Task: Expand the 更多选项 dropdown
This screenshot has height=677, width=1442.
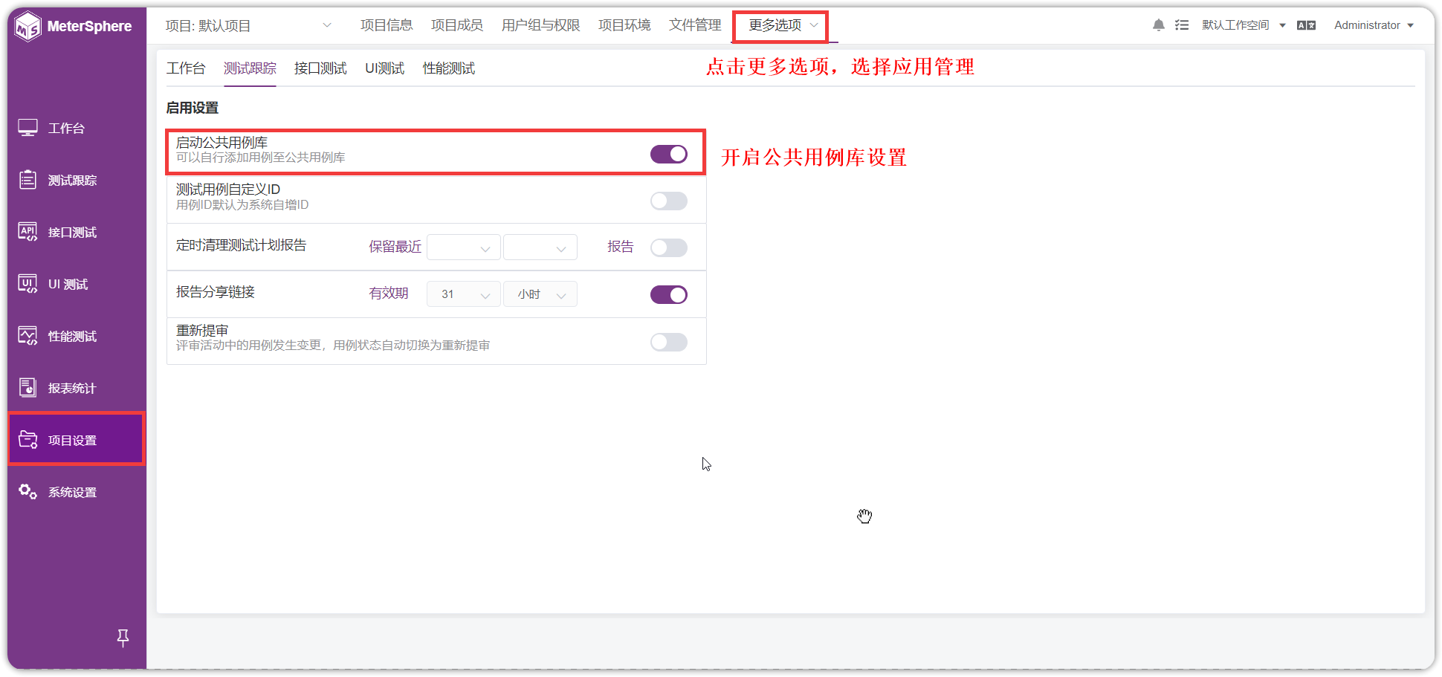Action: (x=783, y=25)
